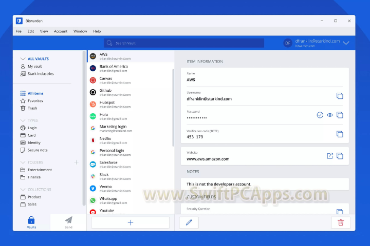Collapse the Folders section

(23, 162)
